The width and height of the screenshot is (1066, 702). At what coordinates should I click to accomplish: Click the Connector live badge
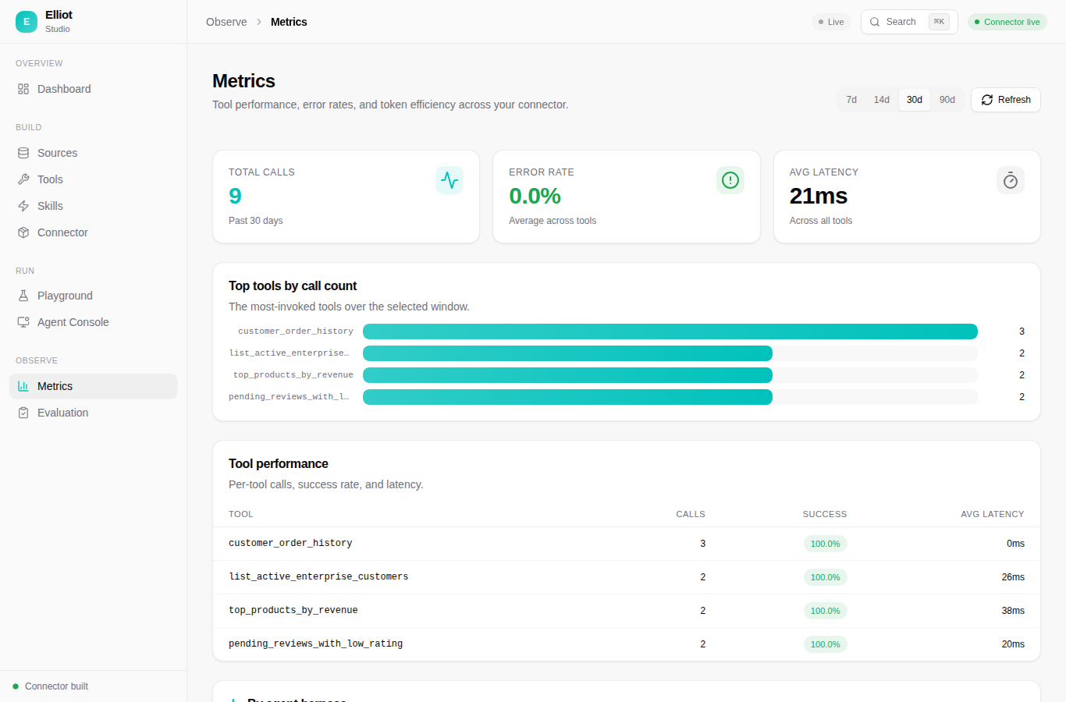(1007, 22)
